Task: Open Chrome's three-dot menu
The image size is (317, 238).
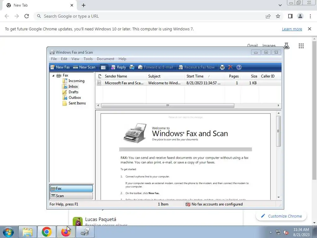Action: (310, 16)
